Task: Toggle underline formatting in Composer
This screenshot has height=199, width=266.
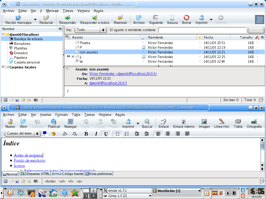Action: point(106,134)
